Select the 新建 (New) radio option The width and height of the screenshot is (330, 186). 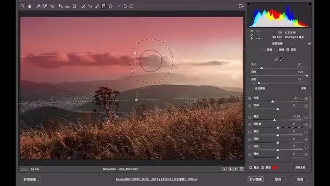pos(264,50)
